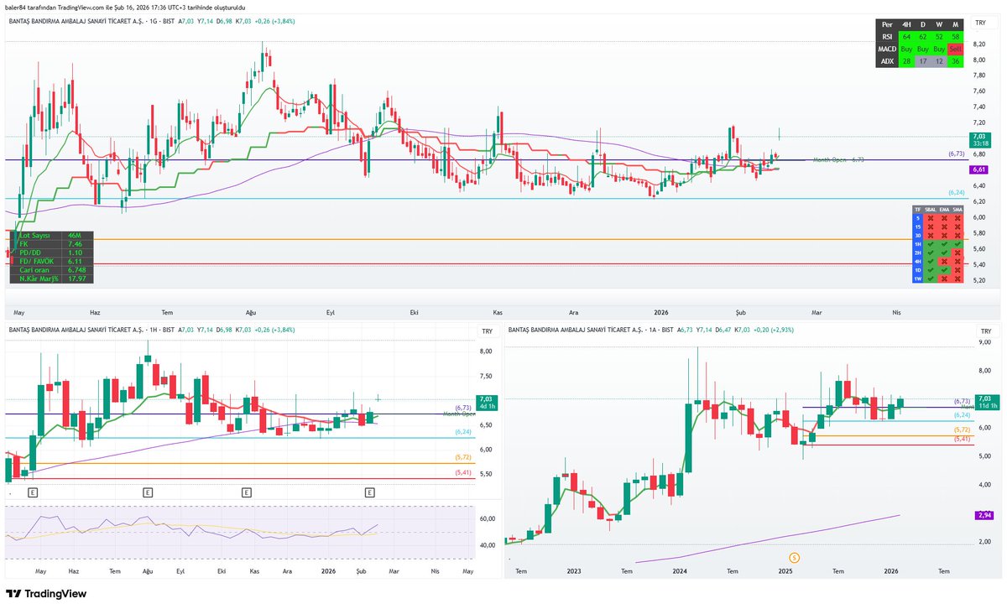This screenshot has width=1007, height=609.
Task: Click the earnings E marker nearest the May label
Action: click(x=33, y=493)
